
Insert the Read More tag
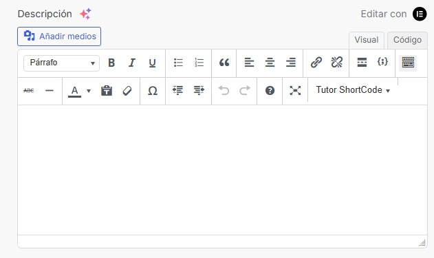[362, 63]
